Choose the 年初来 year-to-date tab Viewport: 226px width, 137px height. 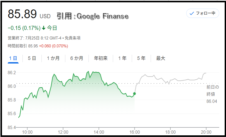(x=101, y=58)
